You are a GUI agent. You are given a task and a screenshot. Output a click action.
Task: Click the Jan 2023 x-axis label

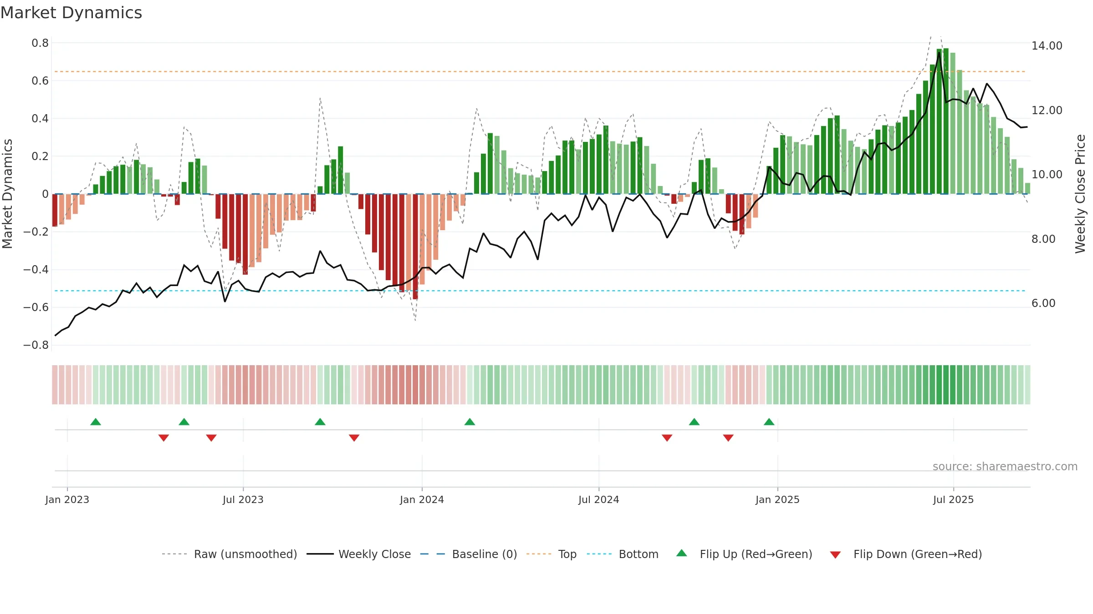click(x=67, y=499)
